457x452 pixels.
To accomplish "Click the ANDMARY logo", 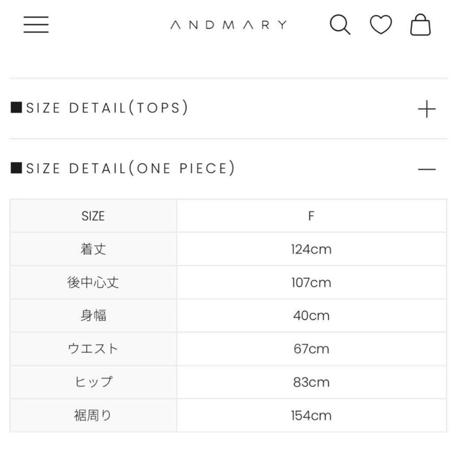I will (x=228, y=25).
